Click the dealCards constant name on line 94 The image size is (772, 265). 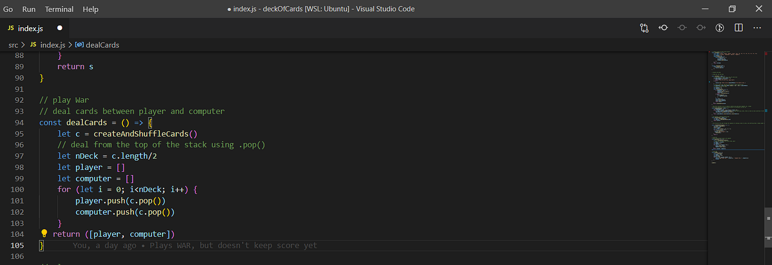pyautogui.click(x=86, y=122)
